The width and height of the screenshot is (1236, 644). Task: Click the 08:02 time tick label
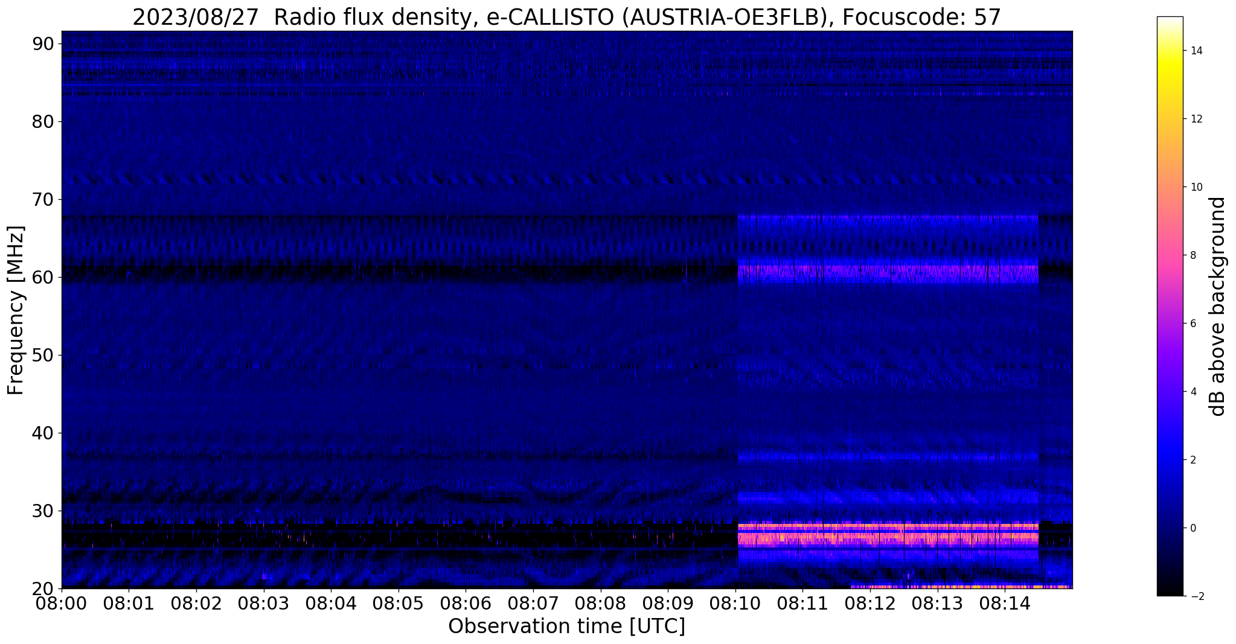pos(196,603)
